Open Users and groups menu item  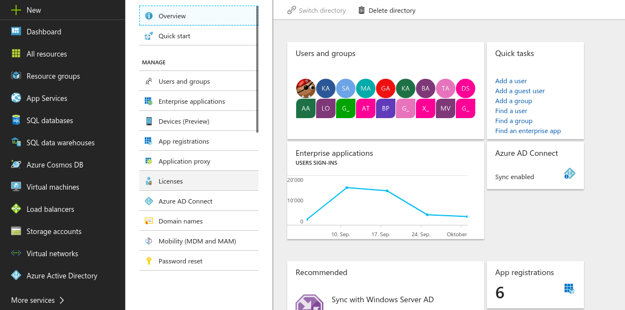[184, 82]
